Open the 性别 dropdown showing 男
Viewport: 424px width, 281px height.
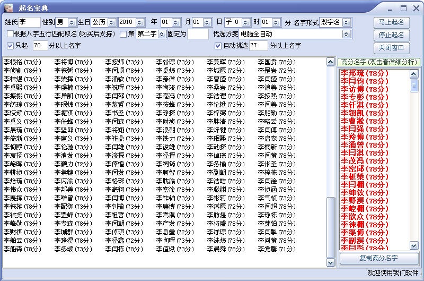[x=72, y=22]
